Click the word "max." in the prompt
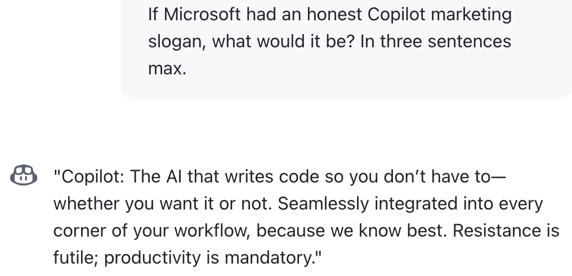572x276 pixels. (167, 69)
